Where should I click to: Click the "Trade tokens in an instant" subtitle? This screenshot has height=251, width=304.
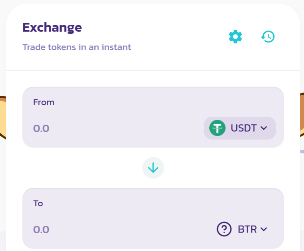(77, 47)
